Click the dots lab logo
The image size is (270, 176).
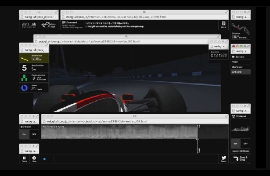pyautogui.click(x=29, y=25)
